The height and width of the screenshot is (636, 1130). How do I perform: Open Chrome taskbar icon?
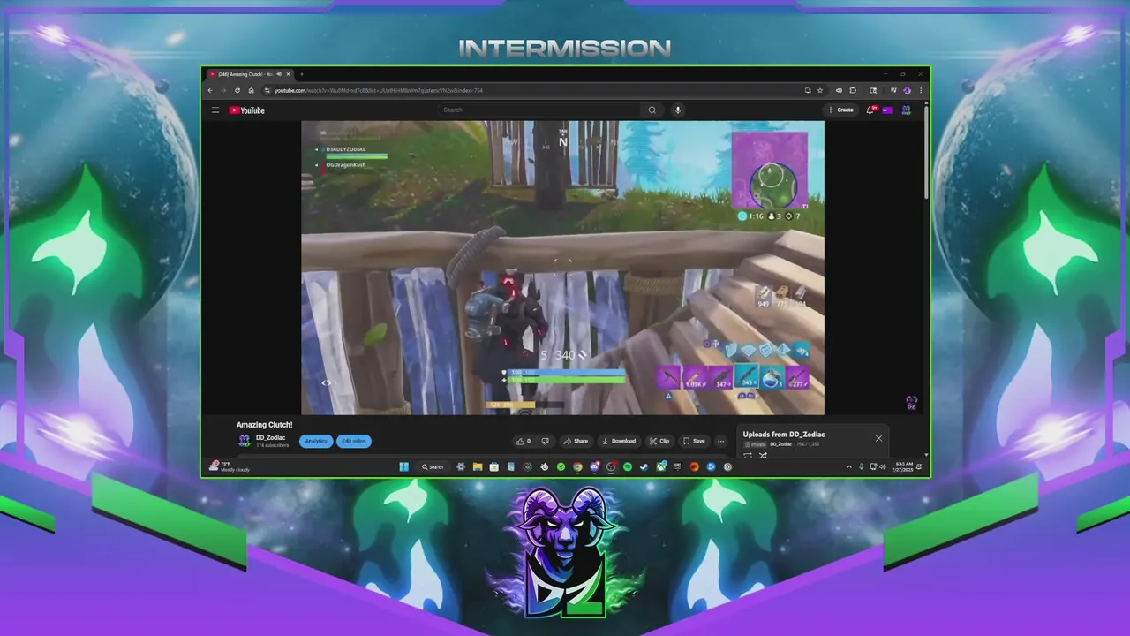577,467
